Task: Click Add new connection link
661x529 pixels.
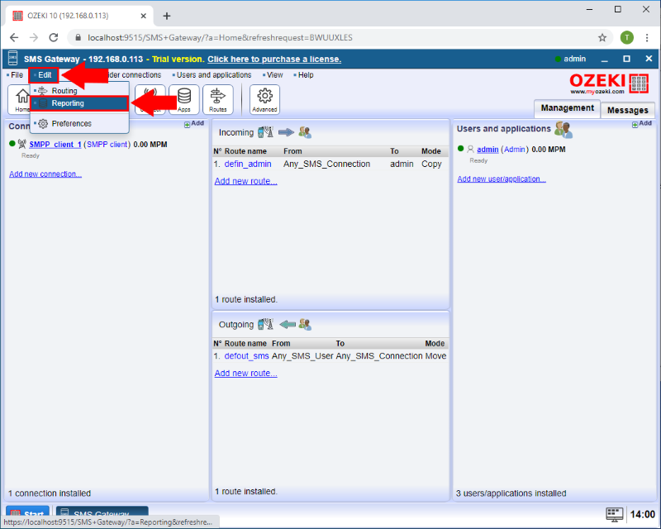Action: click(x=45, y=174)
